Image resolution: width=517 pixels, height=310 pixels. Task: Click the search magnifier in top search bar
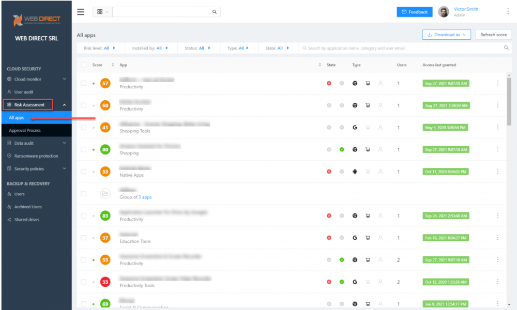[x=215, y=12]
